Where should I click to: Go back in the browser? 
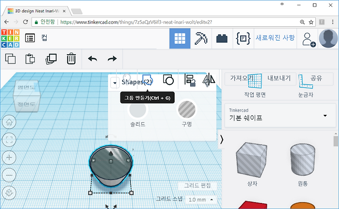tap(7, 22)
